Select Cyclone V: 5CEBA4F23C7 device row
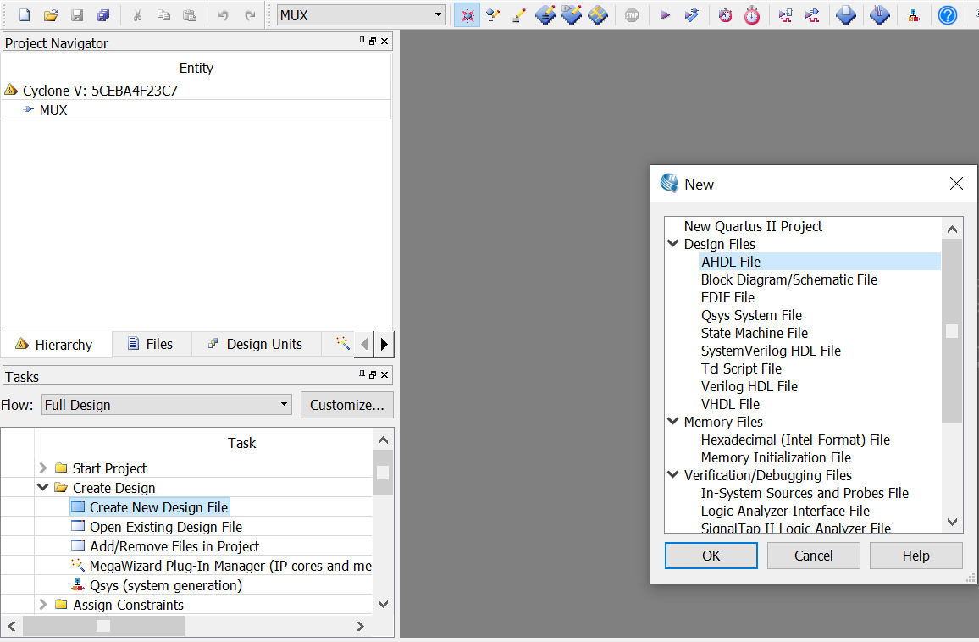Image resolution: width=979 pixels, height=642 pixels. click(100, 91)
